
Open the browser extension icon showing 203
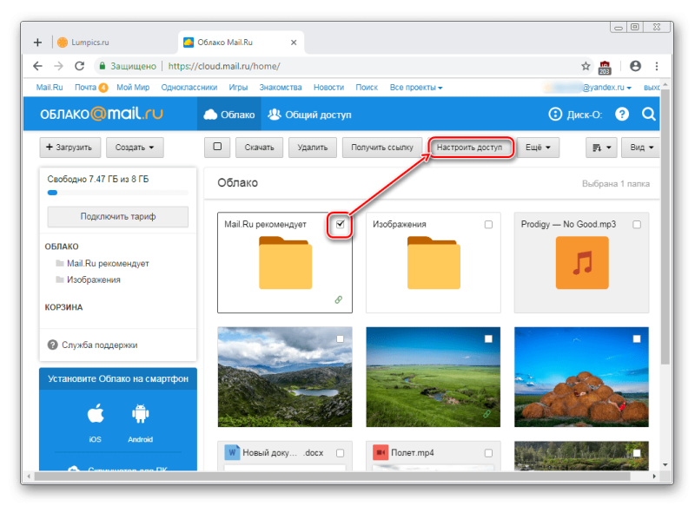point(605,68)
